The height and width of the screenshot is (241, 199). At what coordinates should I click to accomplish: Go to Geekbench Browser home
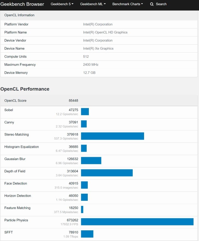[22, 4]
